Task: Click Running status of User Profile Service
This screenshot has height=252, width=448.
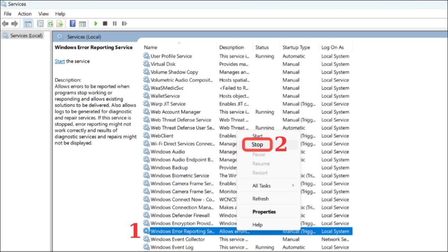Action: coord(265,56)
